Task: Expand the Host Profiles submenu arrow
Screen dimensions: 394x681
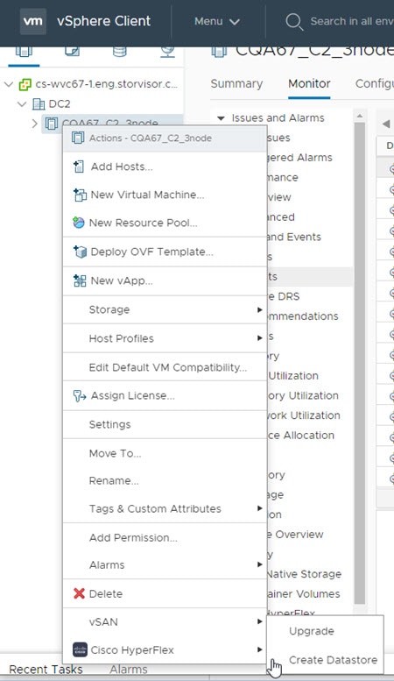Action: [259, 338]
